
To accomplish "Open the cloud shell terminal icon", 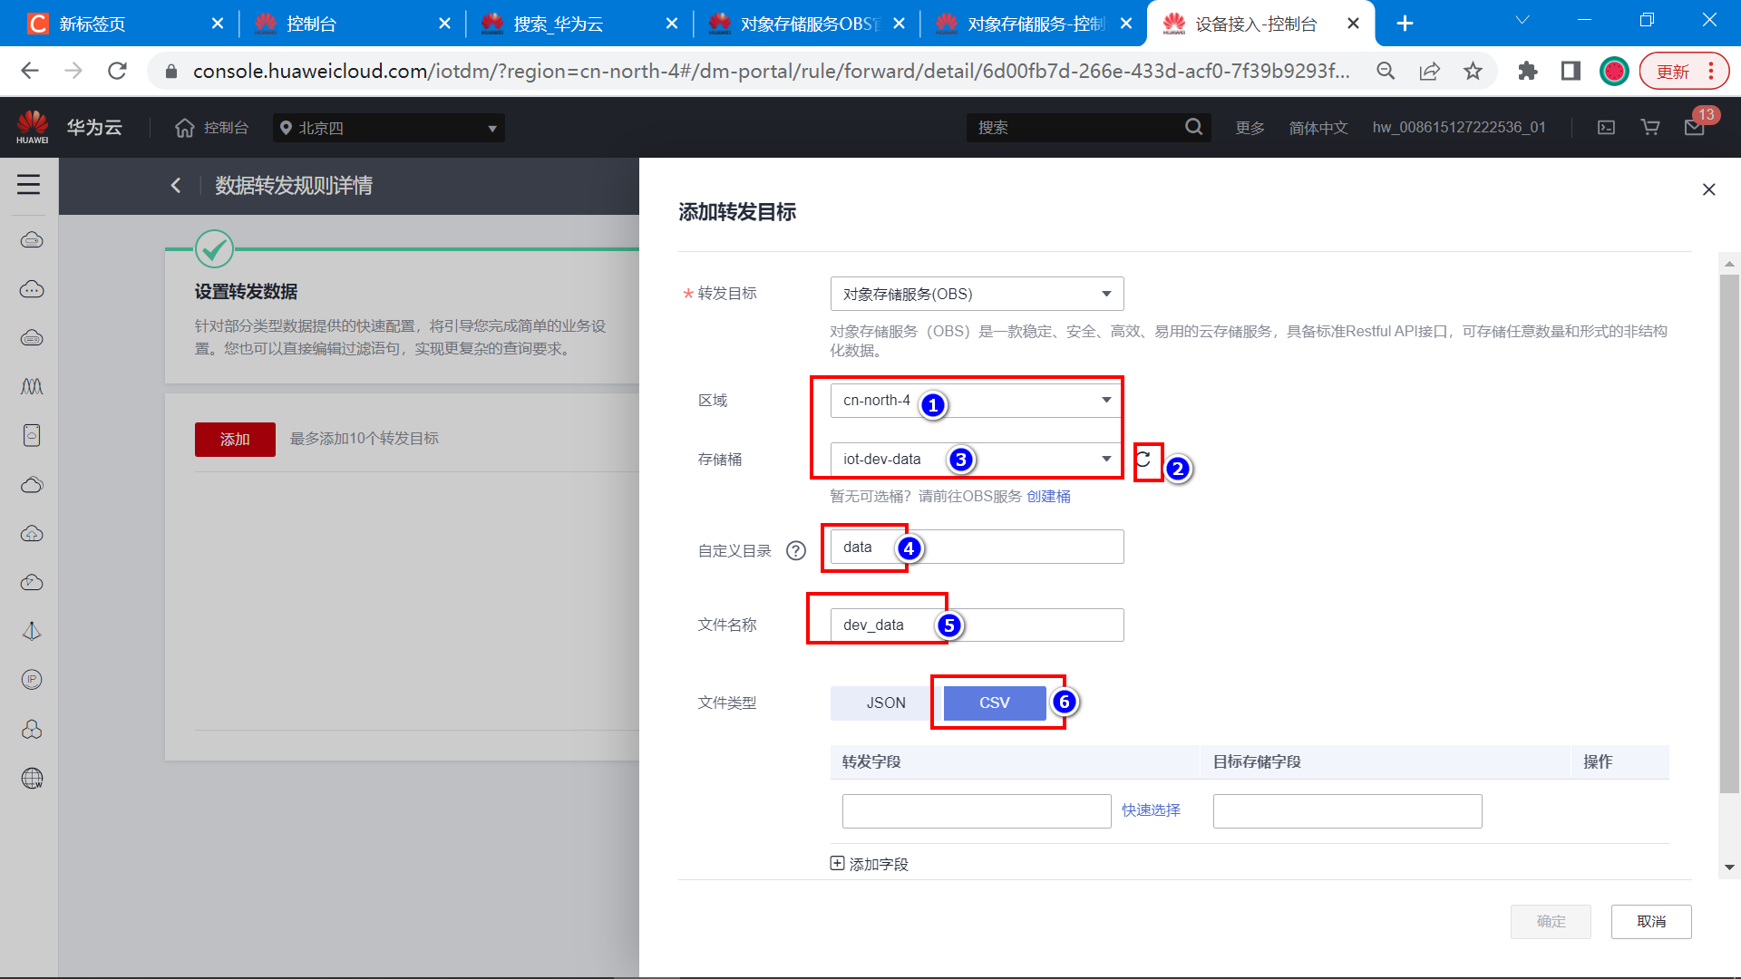I will (x=1606, y=128).
